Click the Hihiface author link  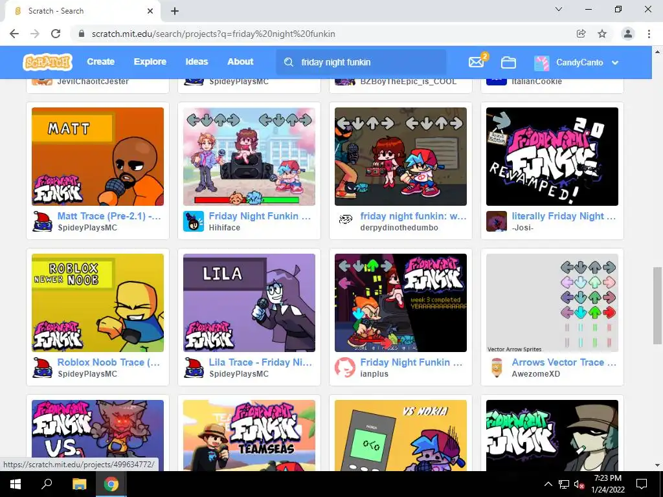click(x=225, y=227)
